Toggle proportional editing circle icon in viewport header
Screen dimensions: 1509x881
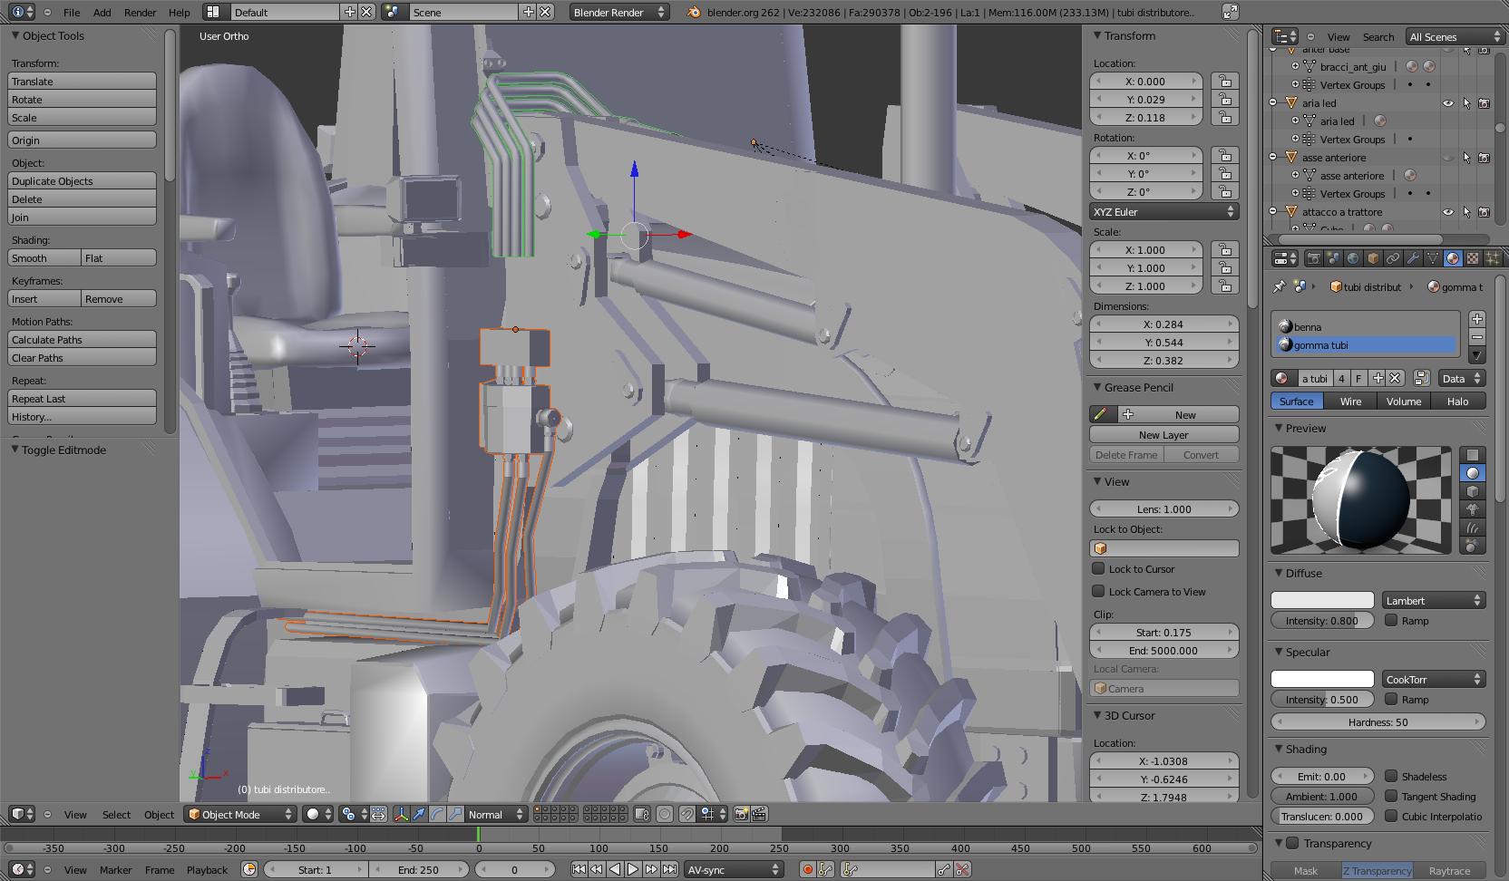tap(665, 814)
